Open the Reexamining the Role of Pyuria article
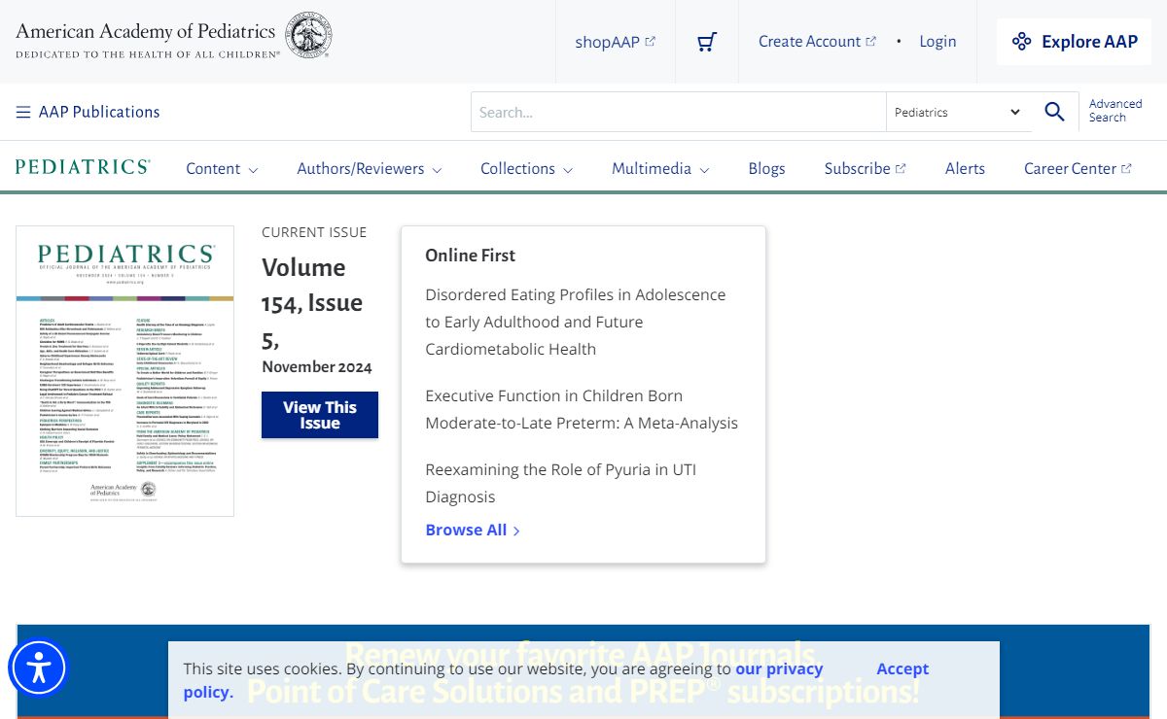This screenshot has width=1167, height=719. pyautogui.click(x=561, y=483)
